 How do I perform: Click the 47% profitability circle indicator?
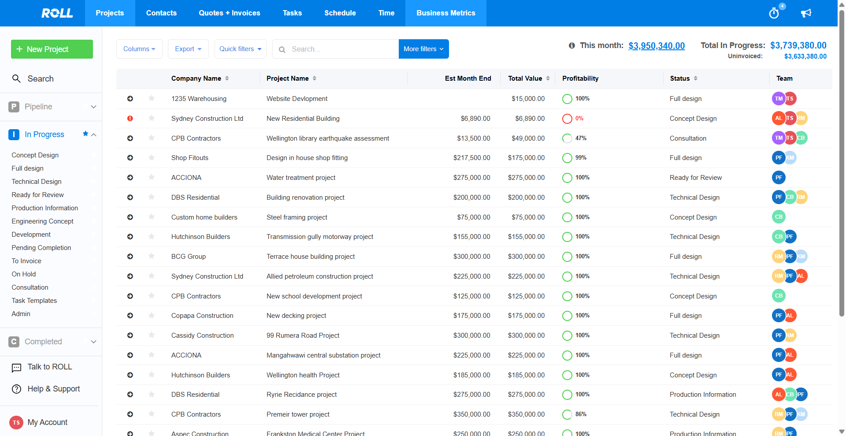(567, 138)
